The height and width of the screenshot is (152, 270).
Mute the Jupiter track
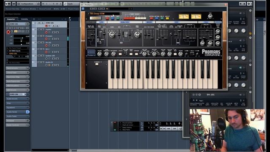point(39,29)
